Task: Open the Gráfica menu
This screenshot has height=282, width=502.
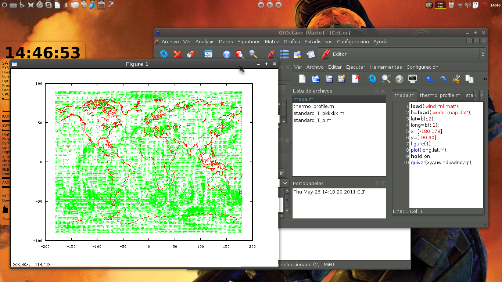Action: pyautogui.click(x=292, y=41)
